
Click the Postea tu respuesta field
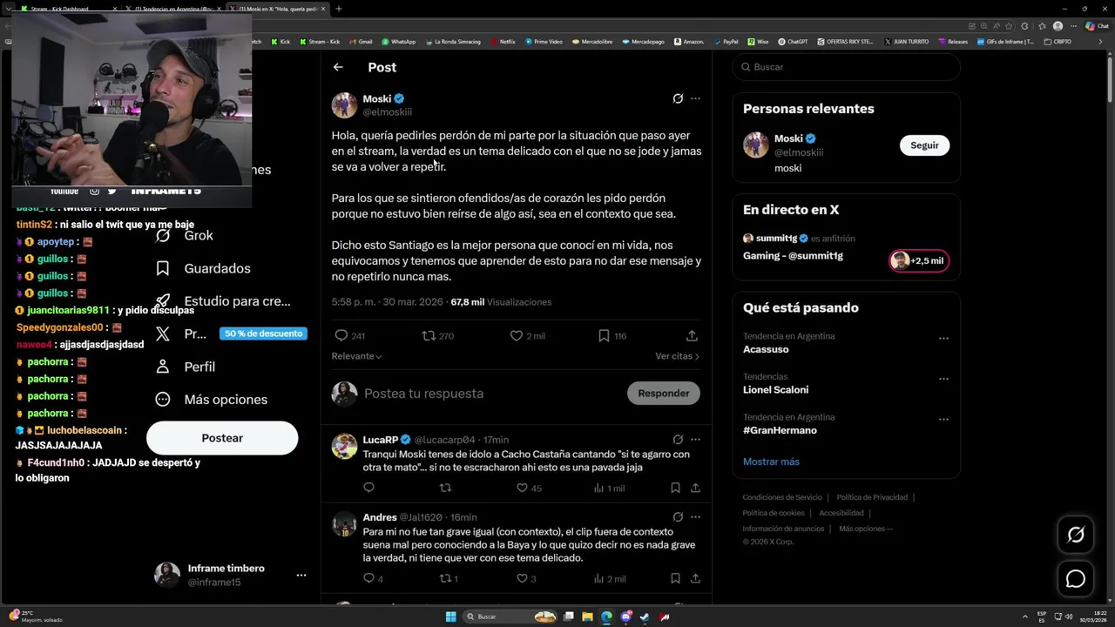490,394
